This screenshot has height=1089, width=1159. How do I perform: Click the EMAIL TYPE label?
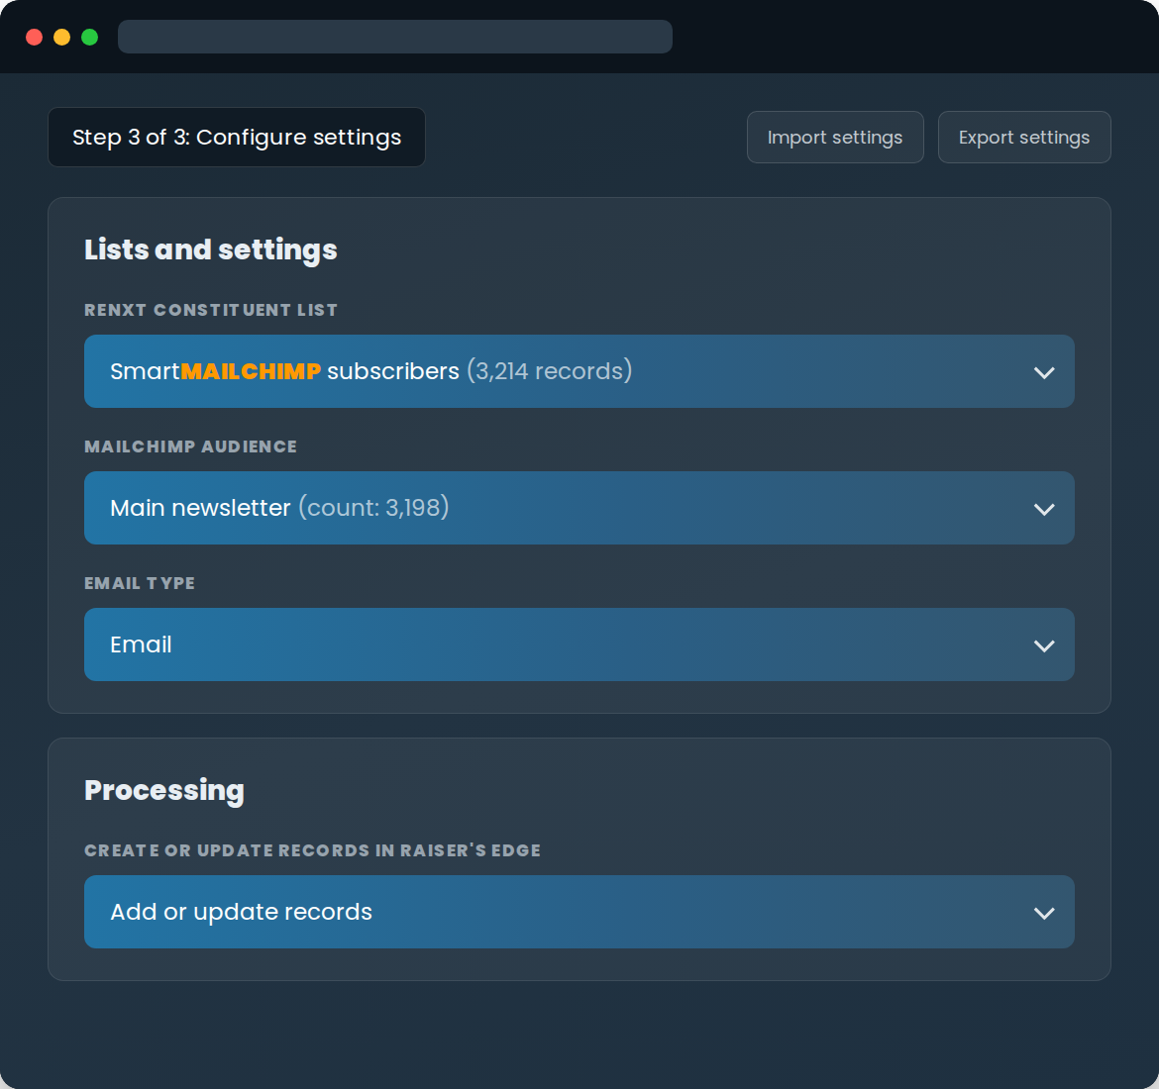pyautogui.click(x=140, y=584)
